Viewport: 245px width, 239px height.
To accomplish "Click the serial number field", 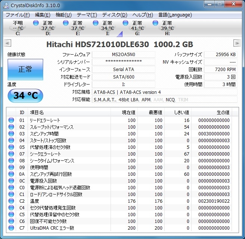I will coord(123,62).
